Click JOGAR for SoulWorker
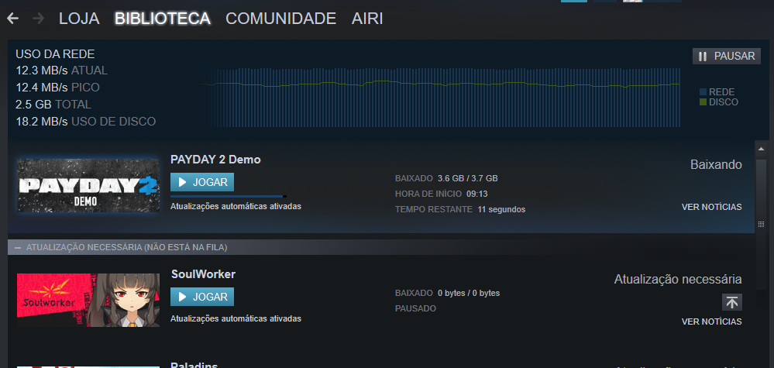 click(202, 297)
